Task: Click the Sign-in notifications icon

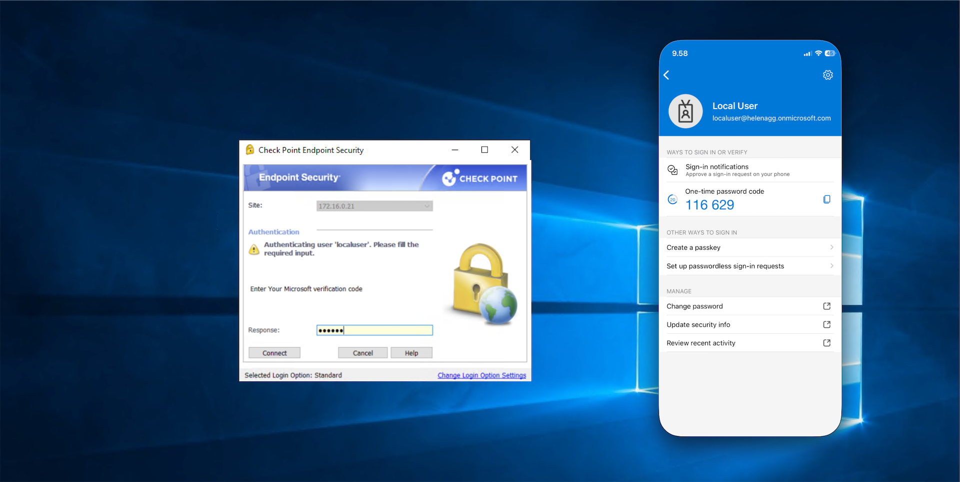Action: point(672,170)
